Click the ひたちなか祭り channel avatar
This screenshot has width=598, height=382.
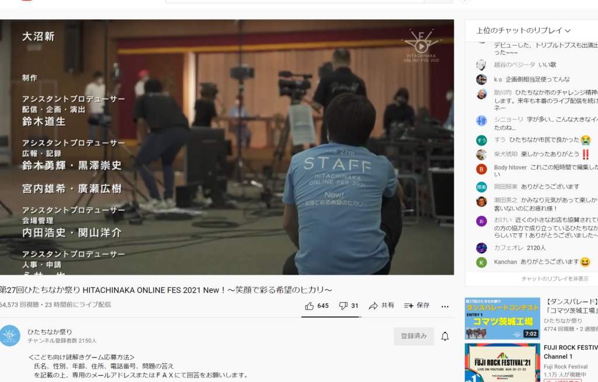coord(10,336)
